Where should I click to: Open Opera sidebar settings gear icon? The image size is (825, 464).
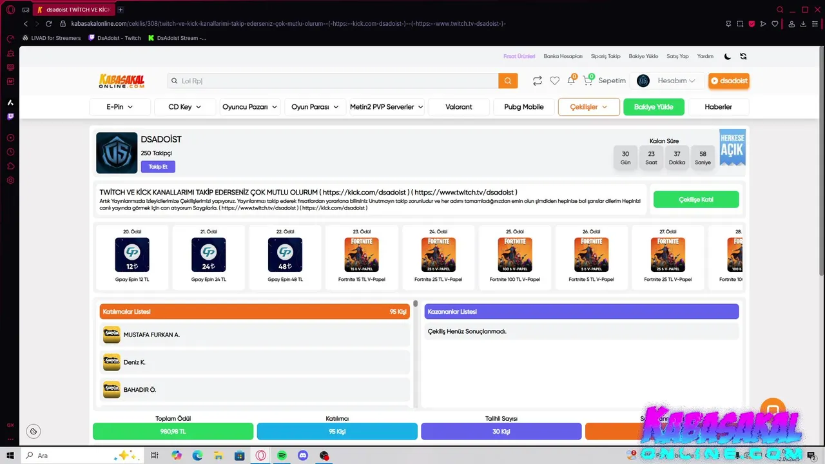tap(10, 180)
